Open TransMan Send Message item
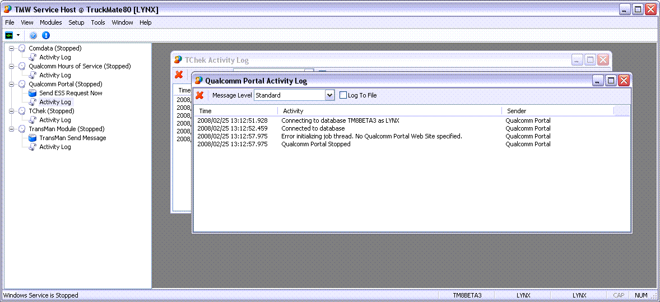660x302 pixels. point(72,138)
